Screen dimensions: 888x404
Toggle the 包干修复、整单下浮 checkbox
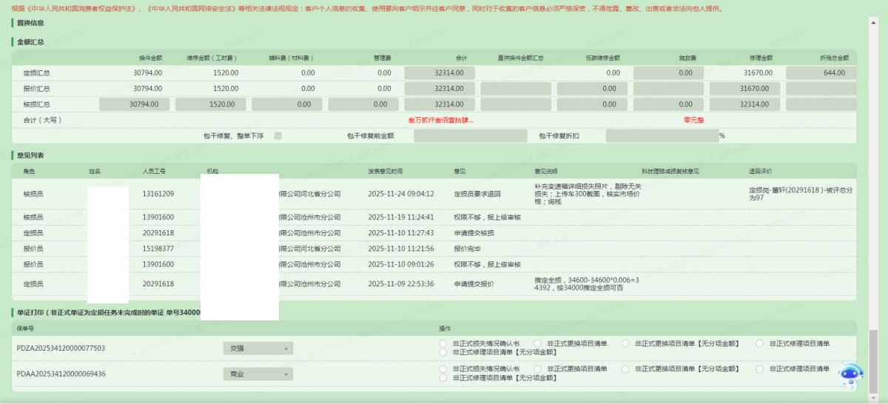click(x=277, y=136)
